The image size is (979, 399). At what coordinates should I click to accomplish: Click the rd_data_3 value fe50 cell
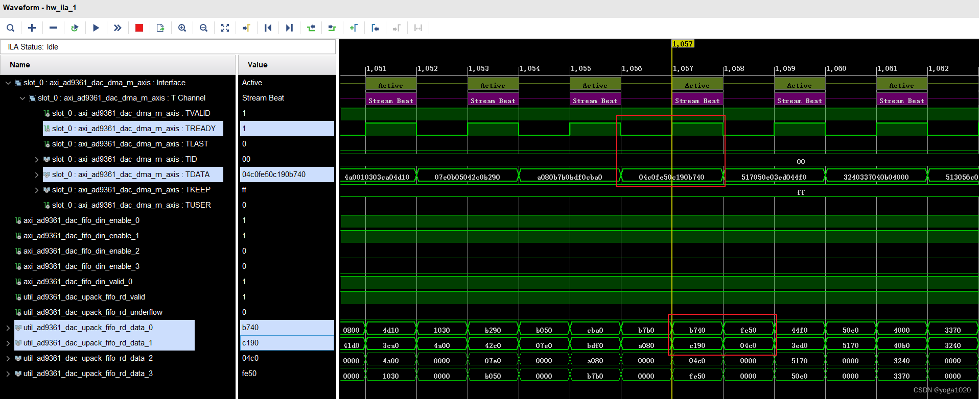point(287,373)
